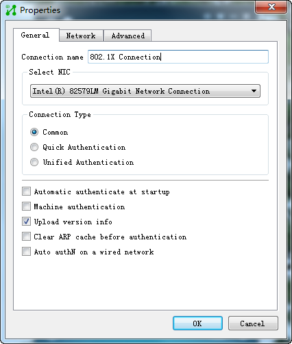Confirm settings with the OK button
The image size is (292, 344).
[197, 323]
